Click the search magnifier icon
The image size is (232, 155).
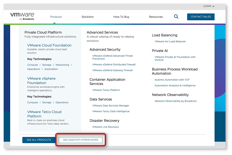[x=176, y=17]
